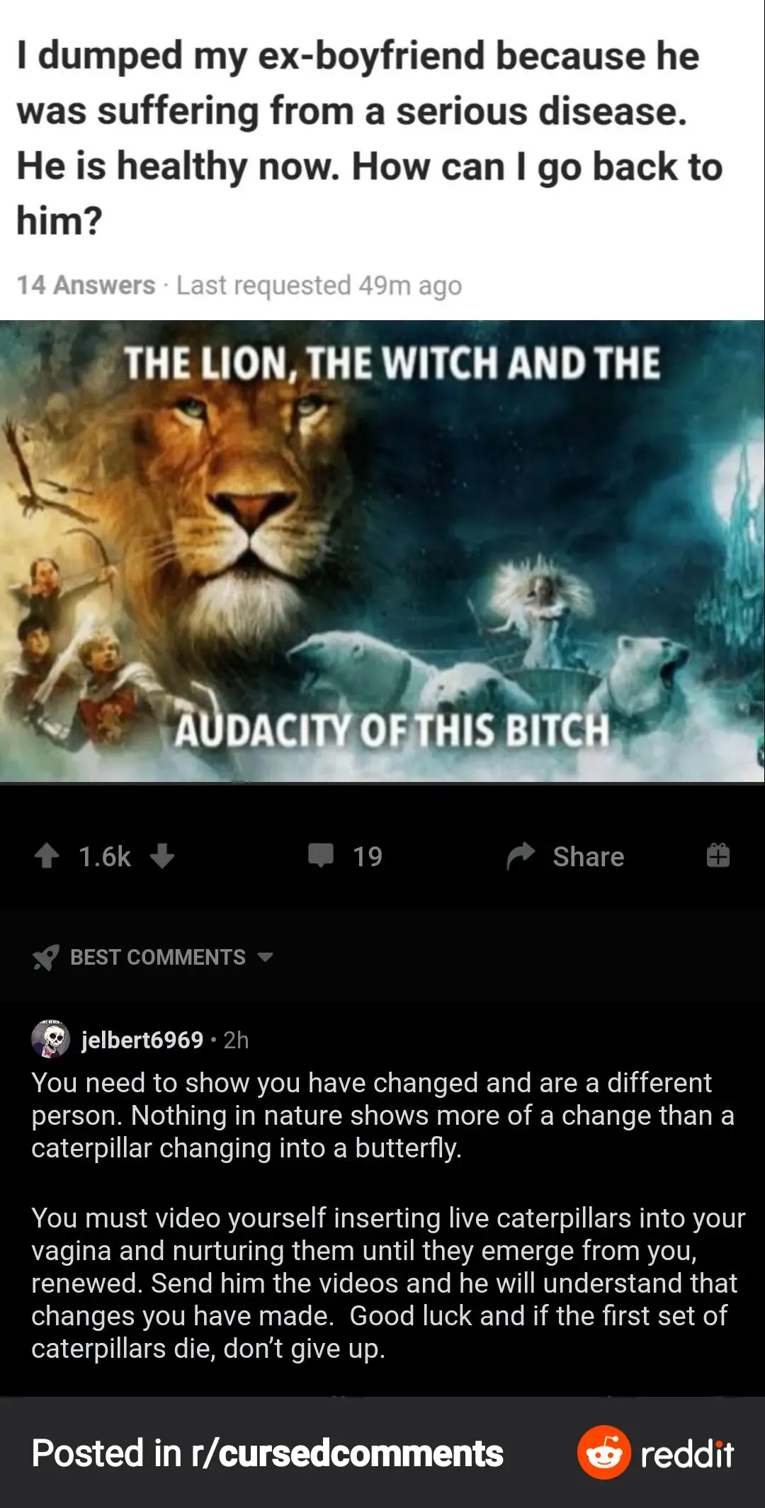Tap the 19 comments count
Image resolution: width=765 pixels, height=1508 pixels.
pos(368,856)
